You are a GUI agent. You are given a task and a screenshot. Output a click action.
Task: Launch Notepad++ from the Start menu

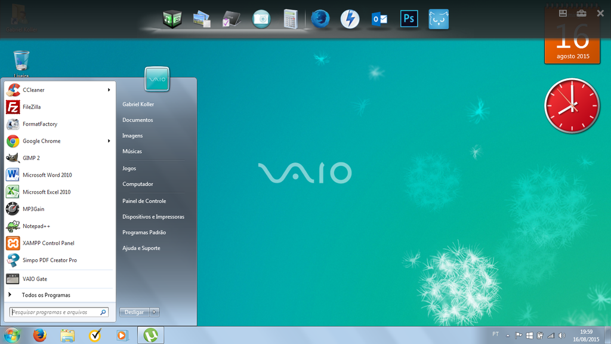(35, 226)
